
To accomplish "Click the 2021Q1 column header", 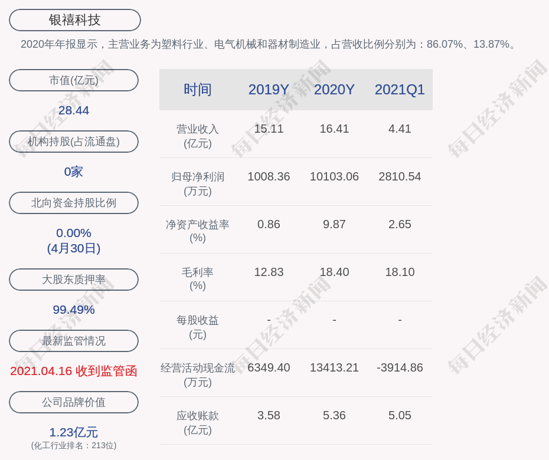I will click(x=400, y=90).
